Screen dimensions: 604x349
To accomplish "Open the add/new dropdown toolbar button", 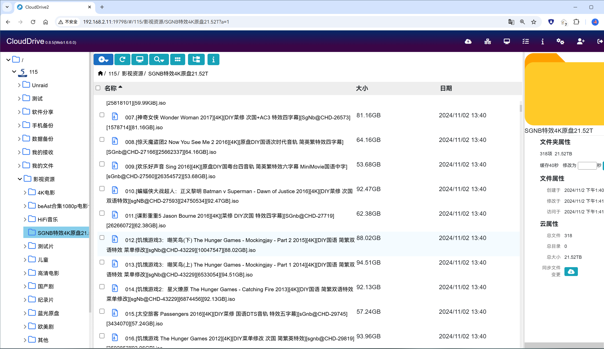I will click(x=103, y=60).
